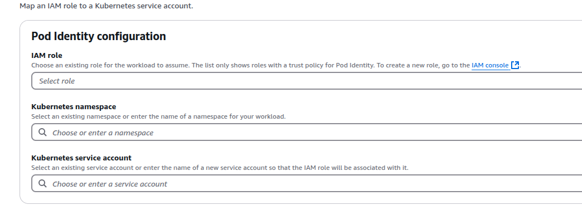Click the Kubernetes service account label
Screen dimensions: 582x210
pyautogui.click(x=81, y=158)
